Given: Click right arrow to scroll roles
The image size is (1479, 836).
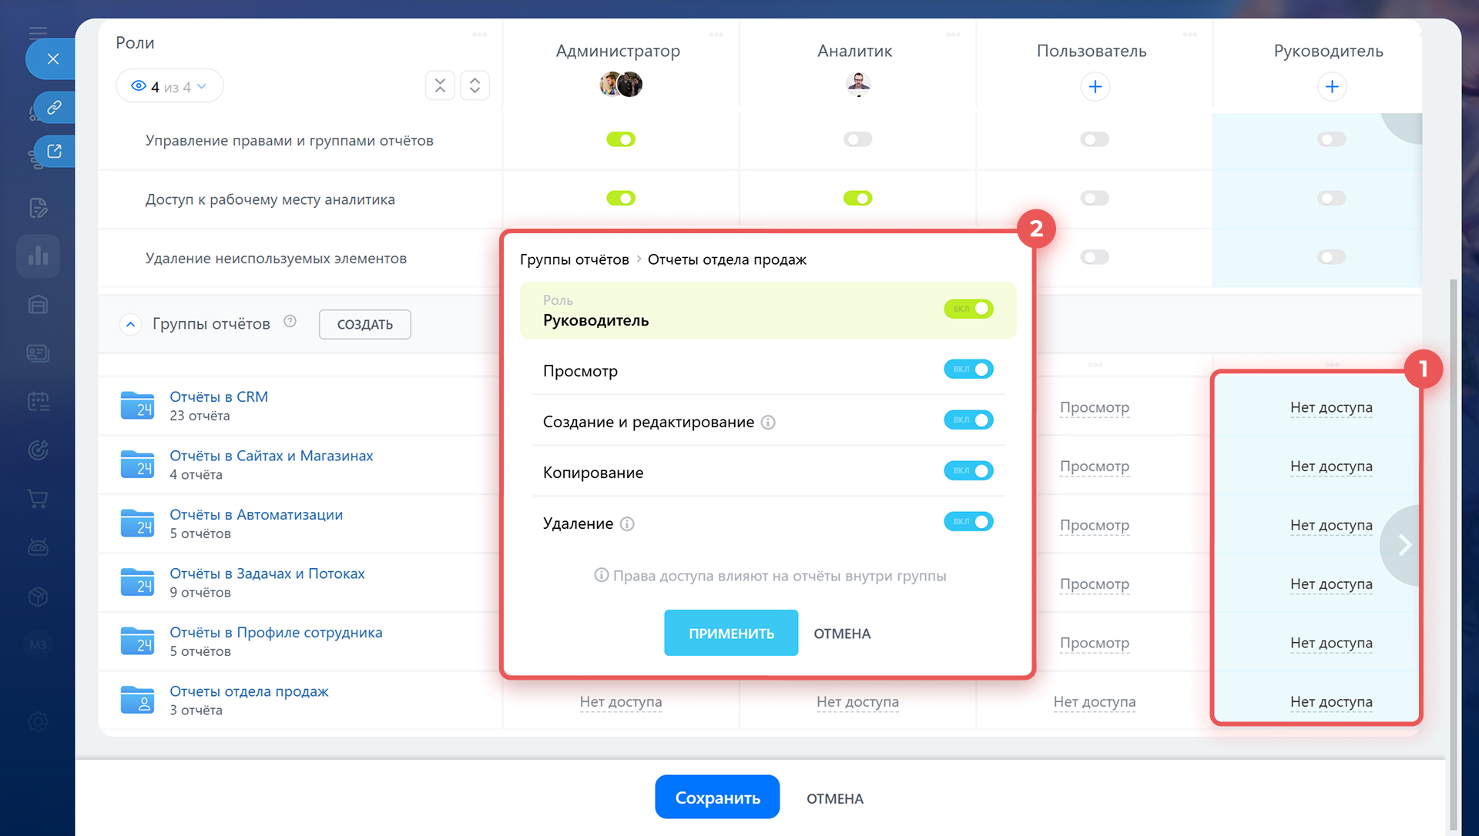Looking at the screenshot, I should point(1404,545).
